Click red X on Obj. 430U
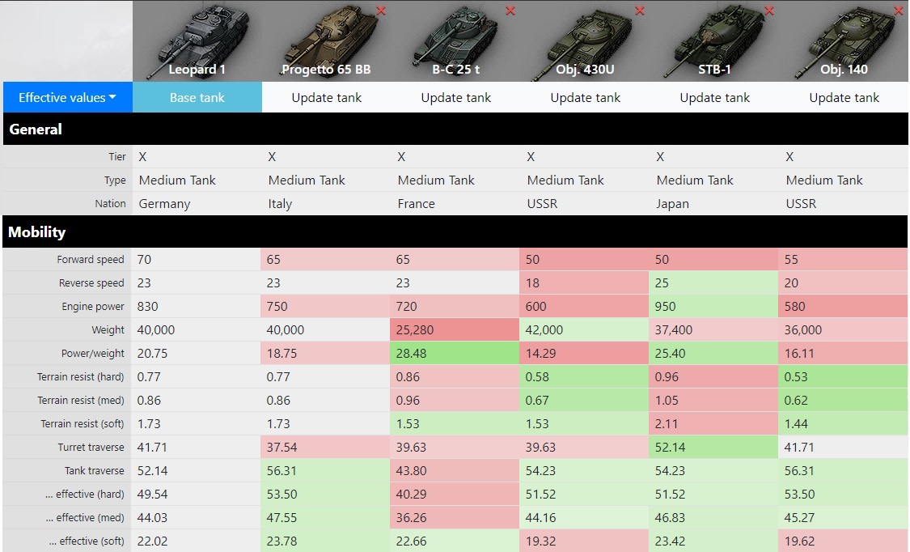The image size is (910, 552). [x=640, y=11]
